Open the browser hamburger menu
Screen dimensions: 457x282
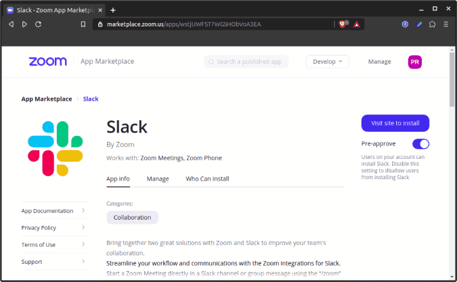click(x=446, y=24)
